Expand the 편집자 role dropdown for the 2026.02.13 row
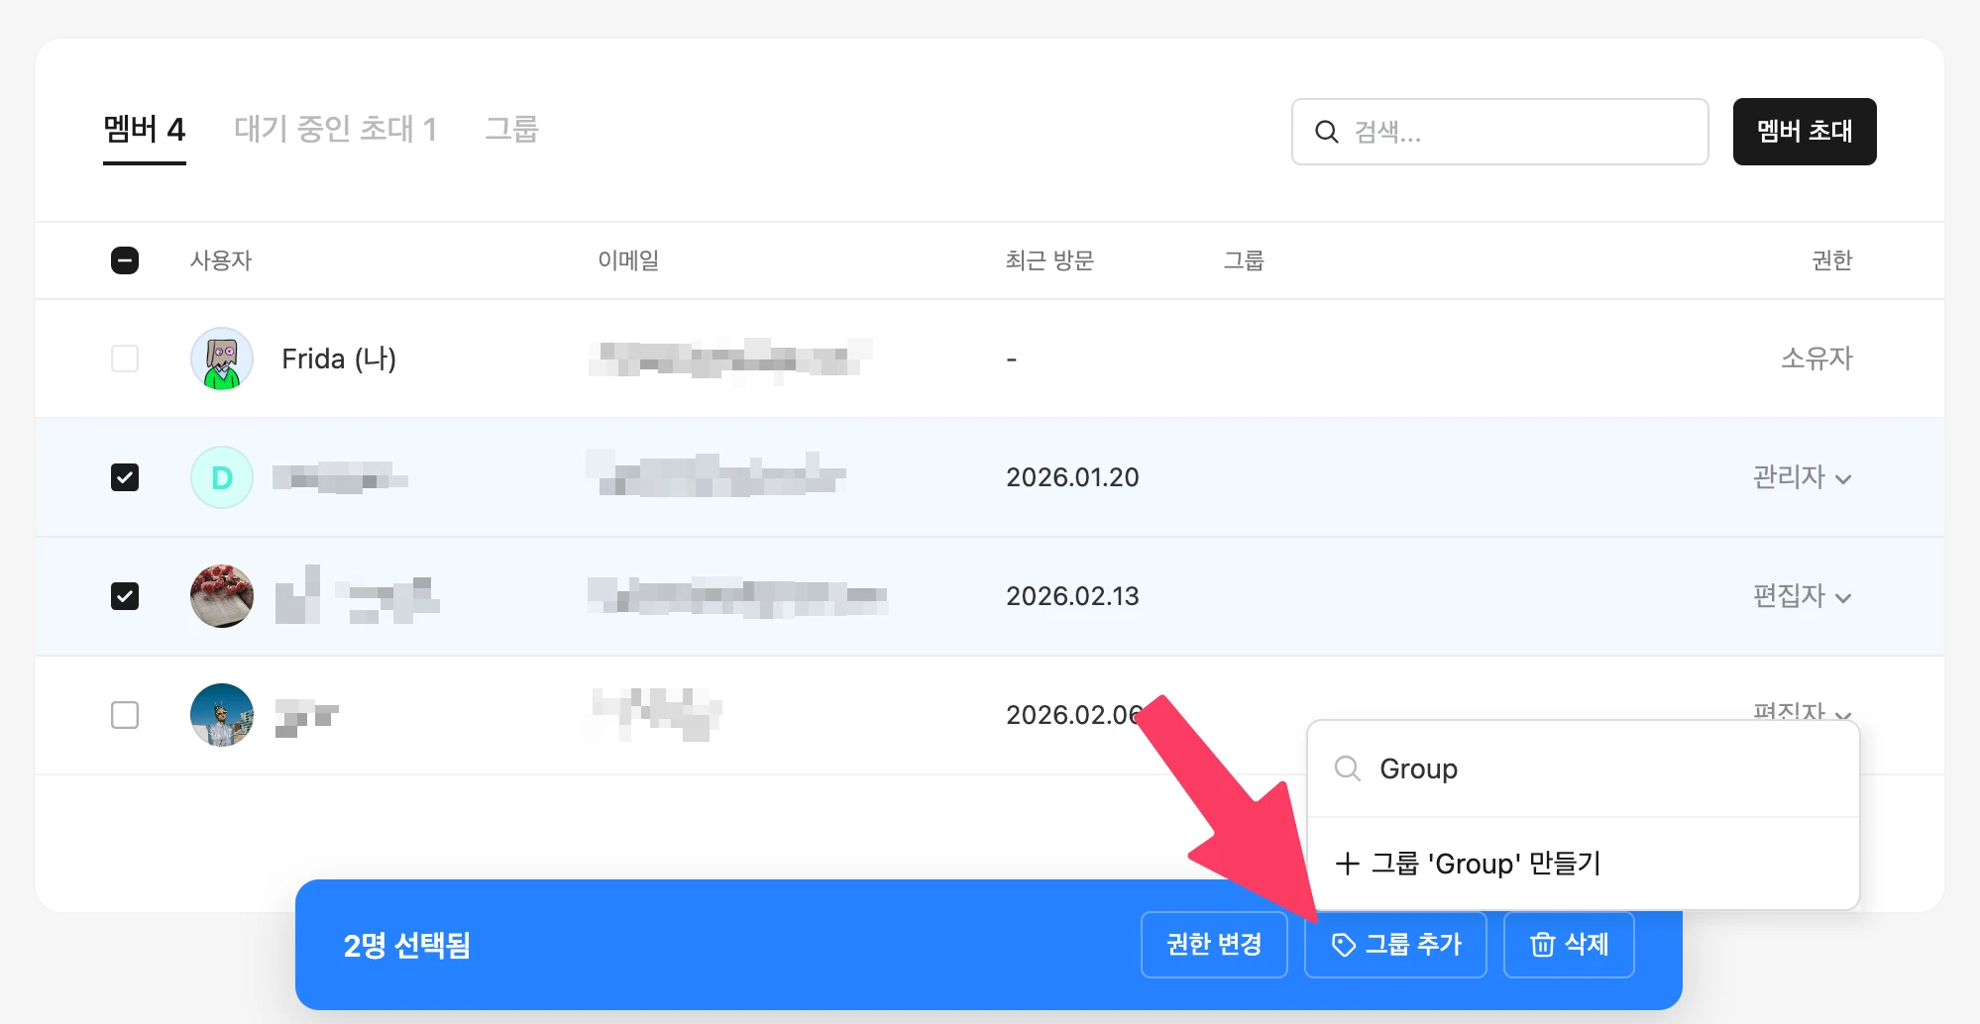Image resolution: width=1980 pixels, height=1024 pixels. (x=1801, y=596)
